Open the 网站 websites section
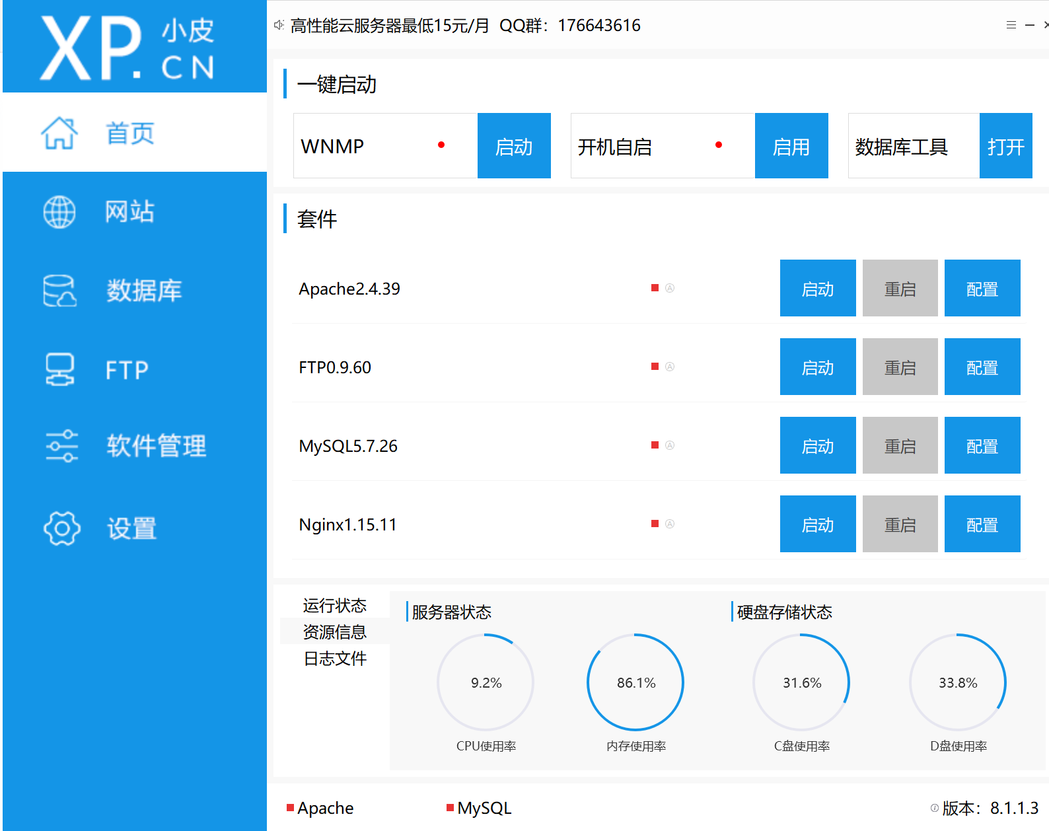Screen dimensions: 1049x831 point(135,211)
